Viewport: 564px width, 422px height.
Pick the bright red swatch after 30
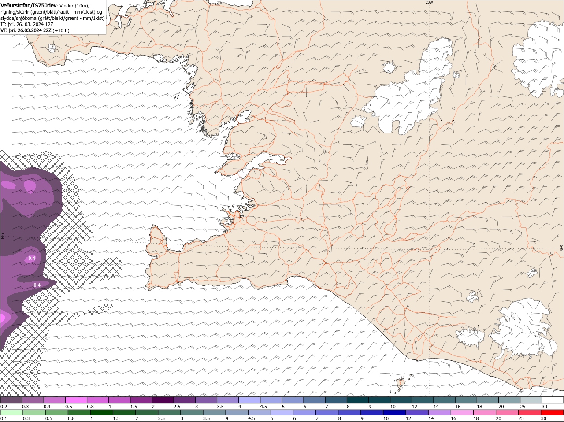553,413
